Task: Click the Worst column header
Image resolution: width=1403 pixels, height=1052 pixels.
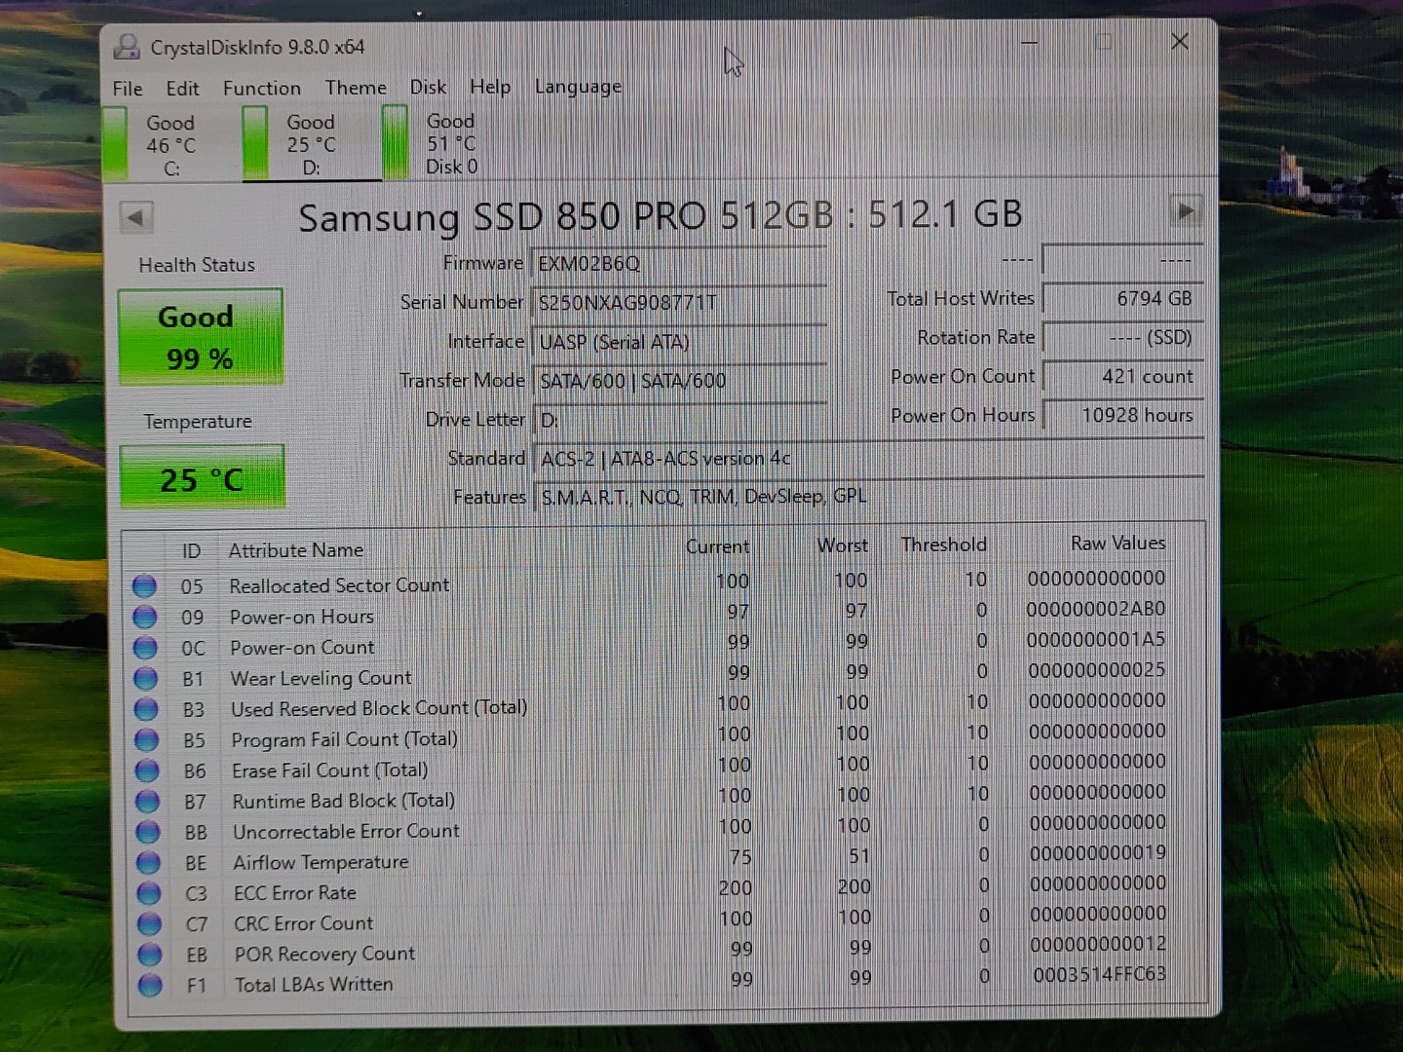Action: (x=842, y=545)
